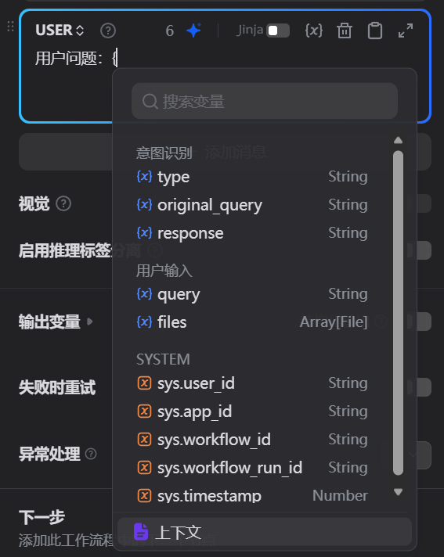Expand the prompt editor to fullscreen
The height and width of the screenshot is (557, 444).
coord(406,31)
